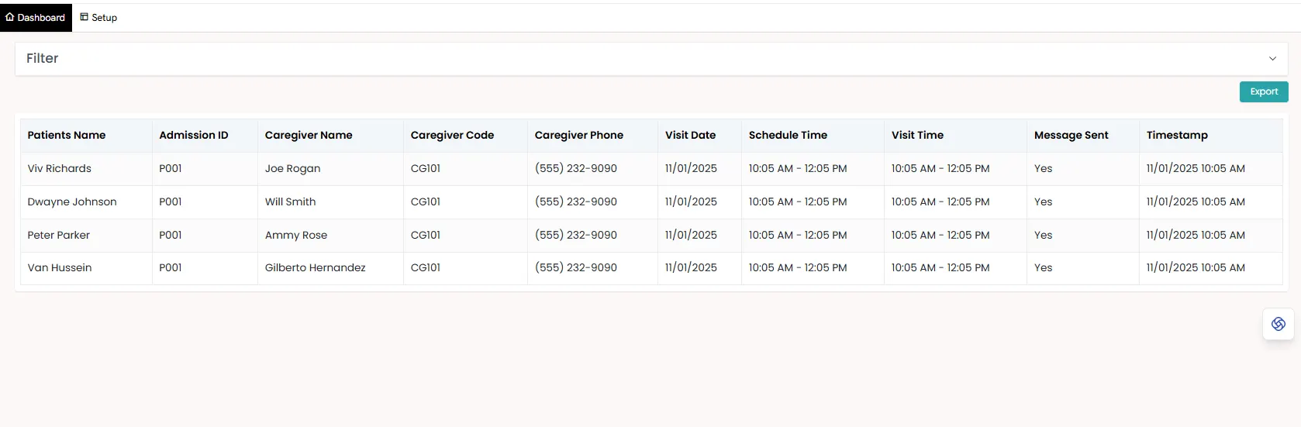
Task: Click timestamp in Viv Richards row
Action: pos(1196,168)
